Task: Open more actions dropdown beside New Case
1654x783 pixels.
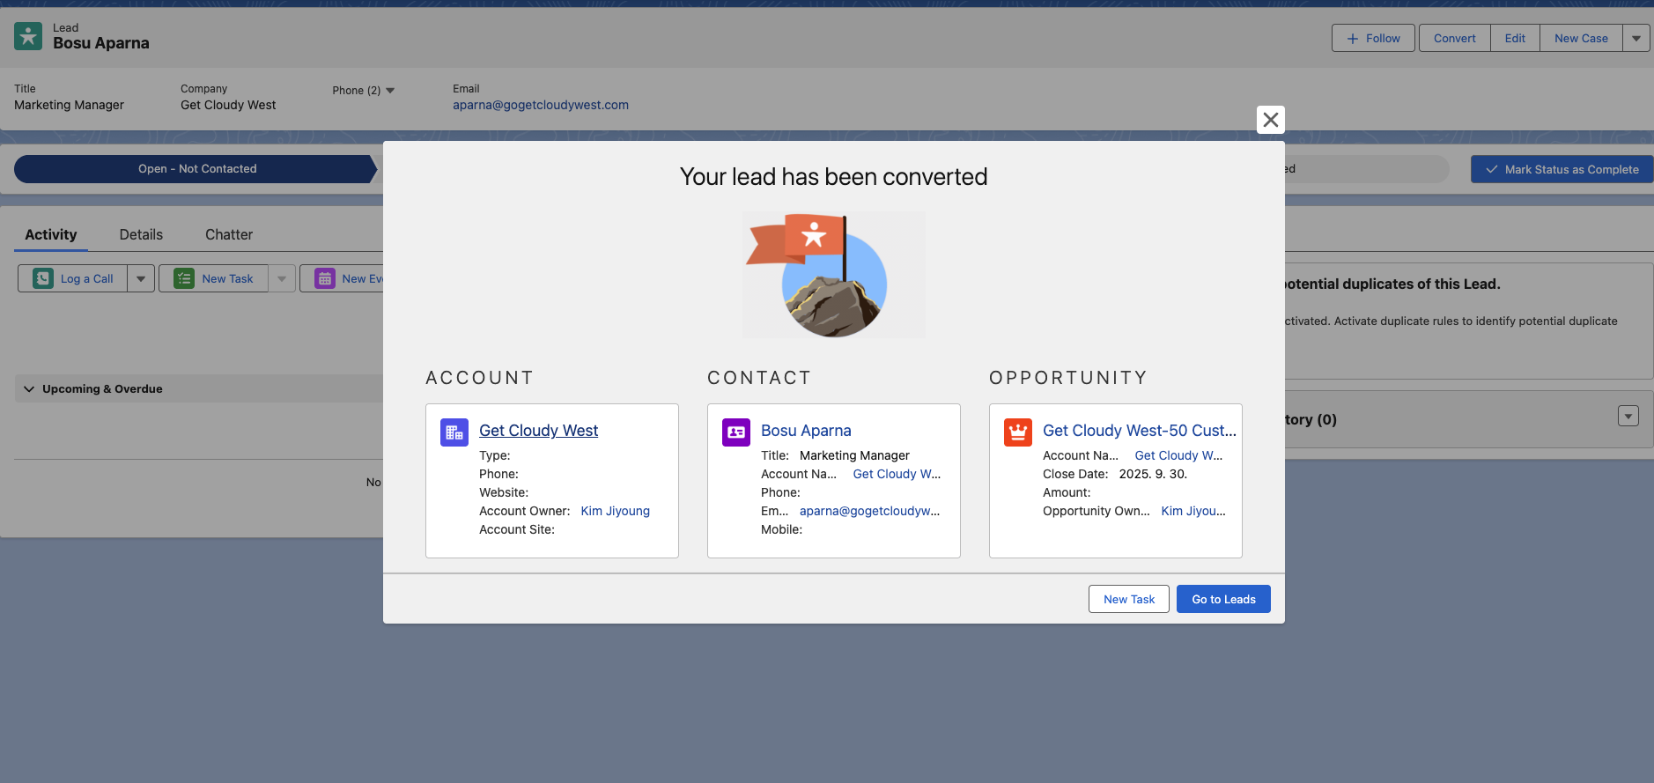Action: point(1636,38)
